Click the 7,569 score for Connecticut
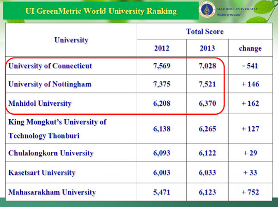This screenshot has width=278, height=207. 162,66
